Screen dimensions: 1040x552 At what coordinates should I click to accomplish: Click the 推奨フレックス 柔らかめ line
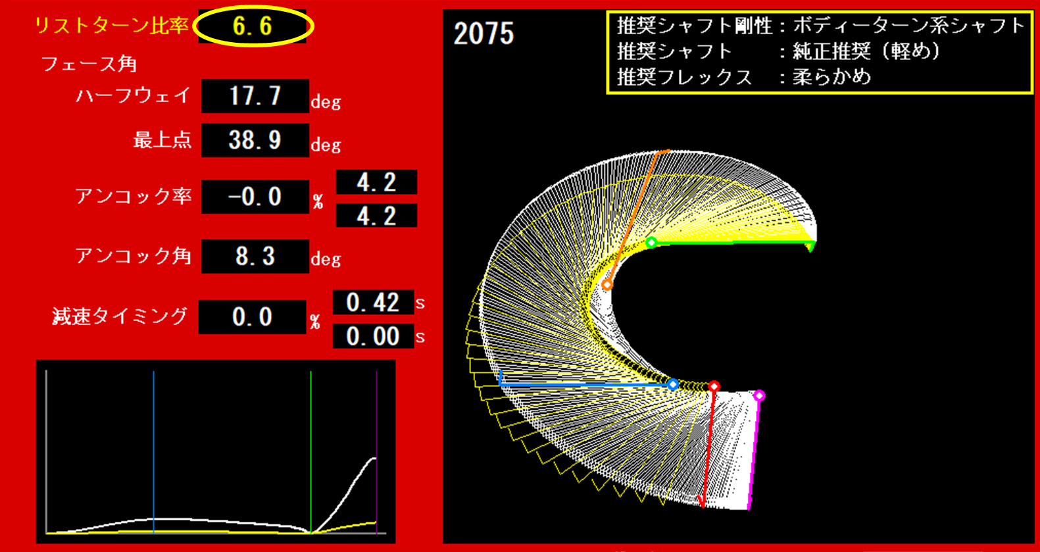pyautogui.click(x=744, y=77)
